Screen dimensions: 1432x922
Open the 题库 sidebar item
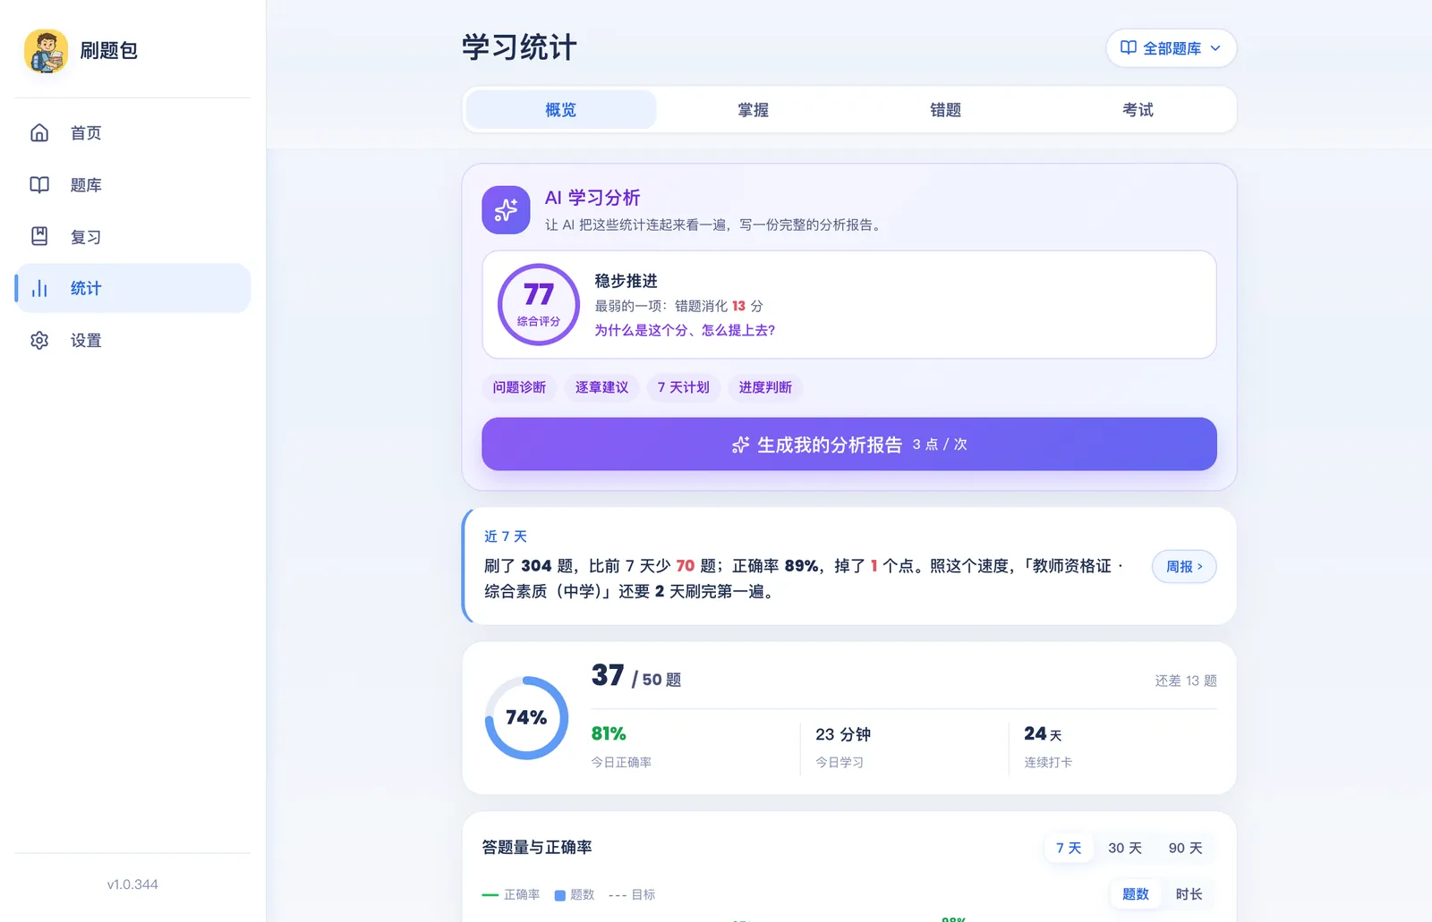tap(132, 185)
